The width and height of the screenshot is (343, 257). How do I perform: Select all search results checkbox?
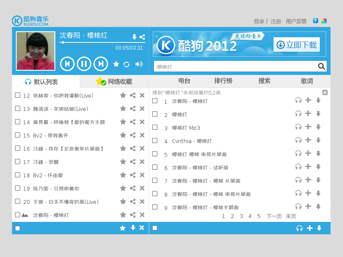155,228
